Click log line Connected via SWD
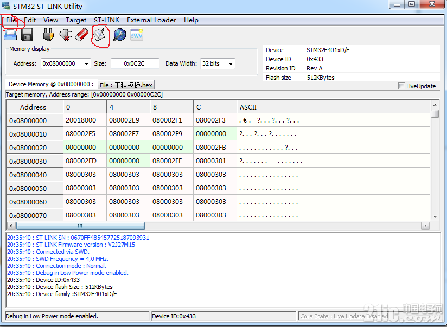447x327 pixels. click(x=48, y=252)
